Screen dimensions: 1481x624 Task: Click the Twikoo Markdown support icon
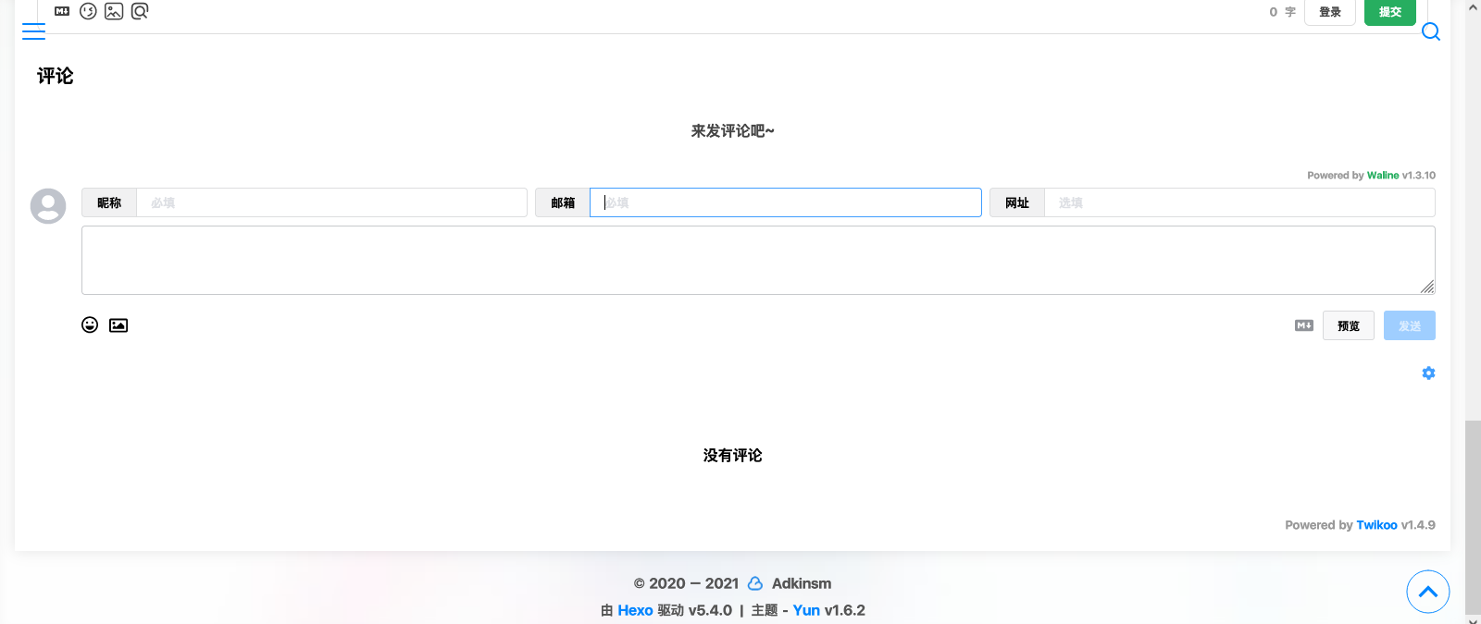click(1304, 325)
